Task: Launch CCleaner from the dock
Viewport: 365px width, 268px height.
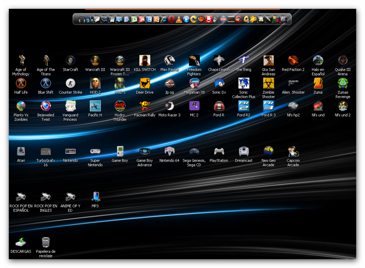Action: [x=238, y=19]
